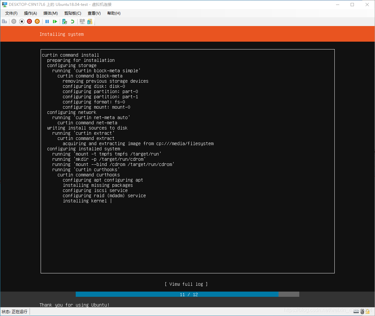Click the 'Thank you for using Ubuntu!' text
375x316 pixels.
tap(74, 305)
